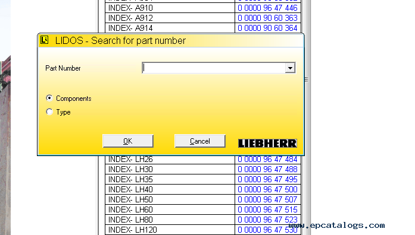Viewport: 415px width, 235px height.
Task: Click the dialog title bar text
Action: pos(120,40)
